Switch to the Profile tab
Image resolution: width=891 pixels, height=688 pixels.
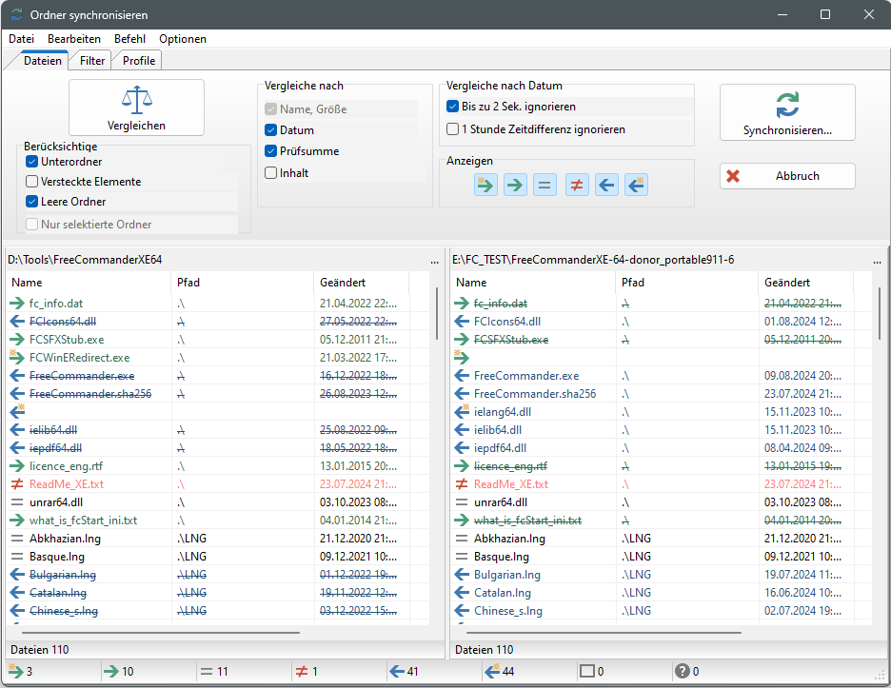pos(139,61)
